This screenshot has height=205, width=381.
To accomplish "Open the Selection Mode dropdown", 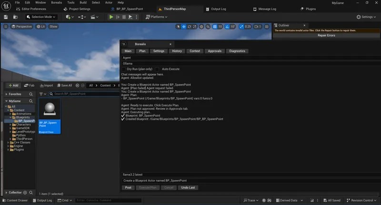I will (41, 17).
